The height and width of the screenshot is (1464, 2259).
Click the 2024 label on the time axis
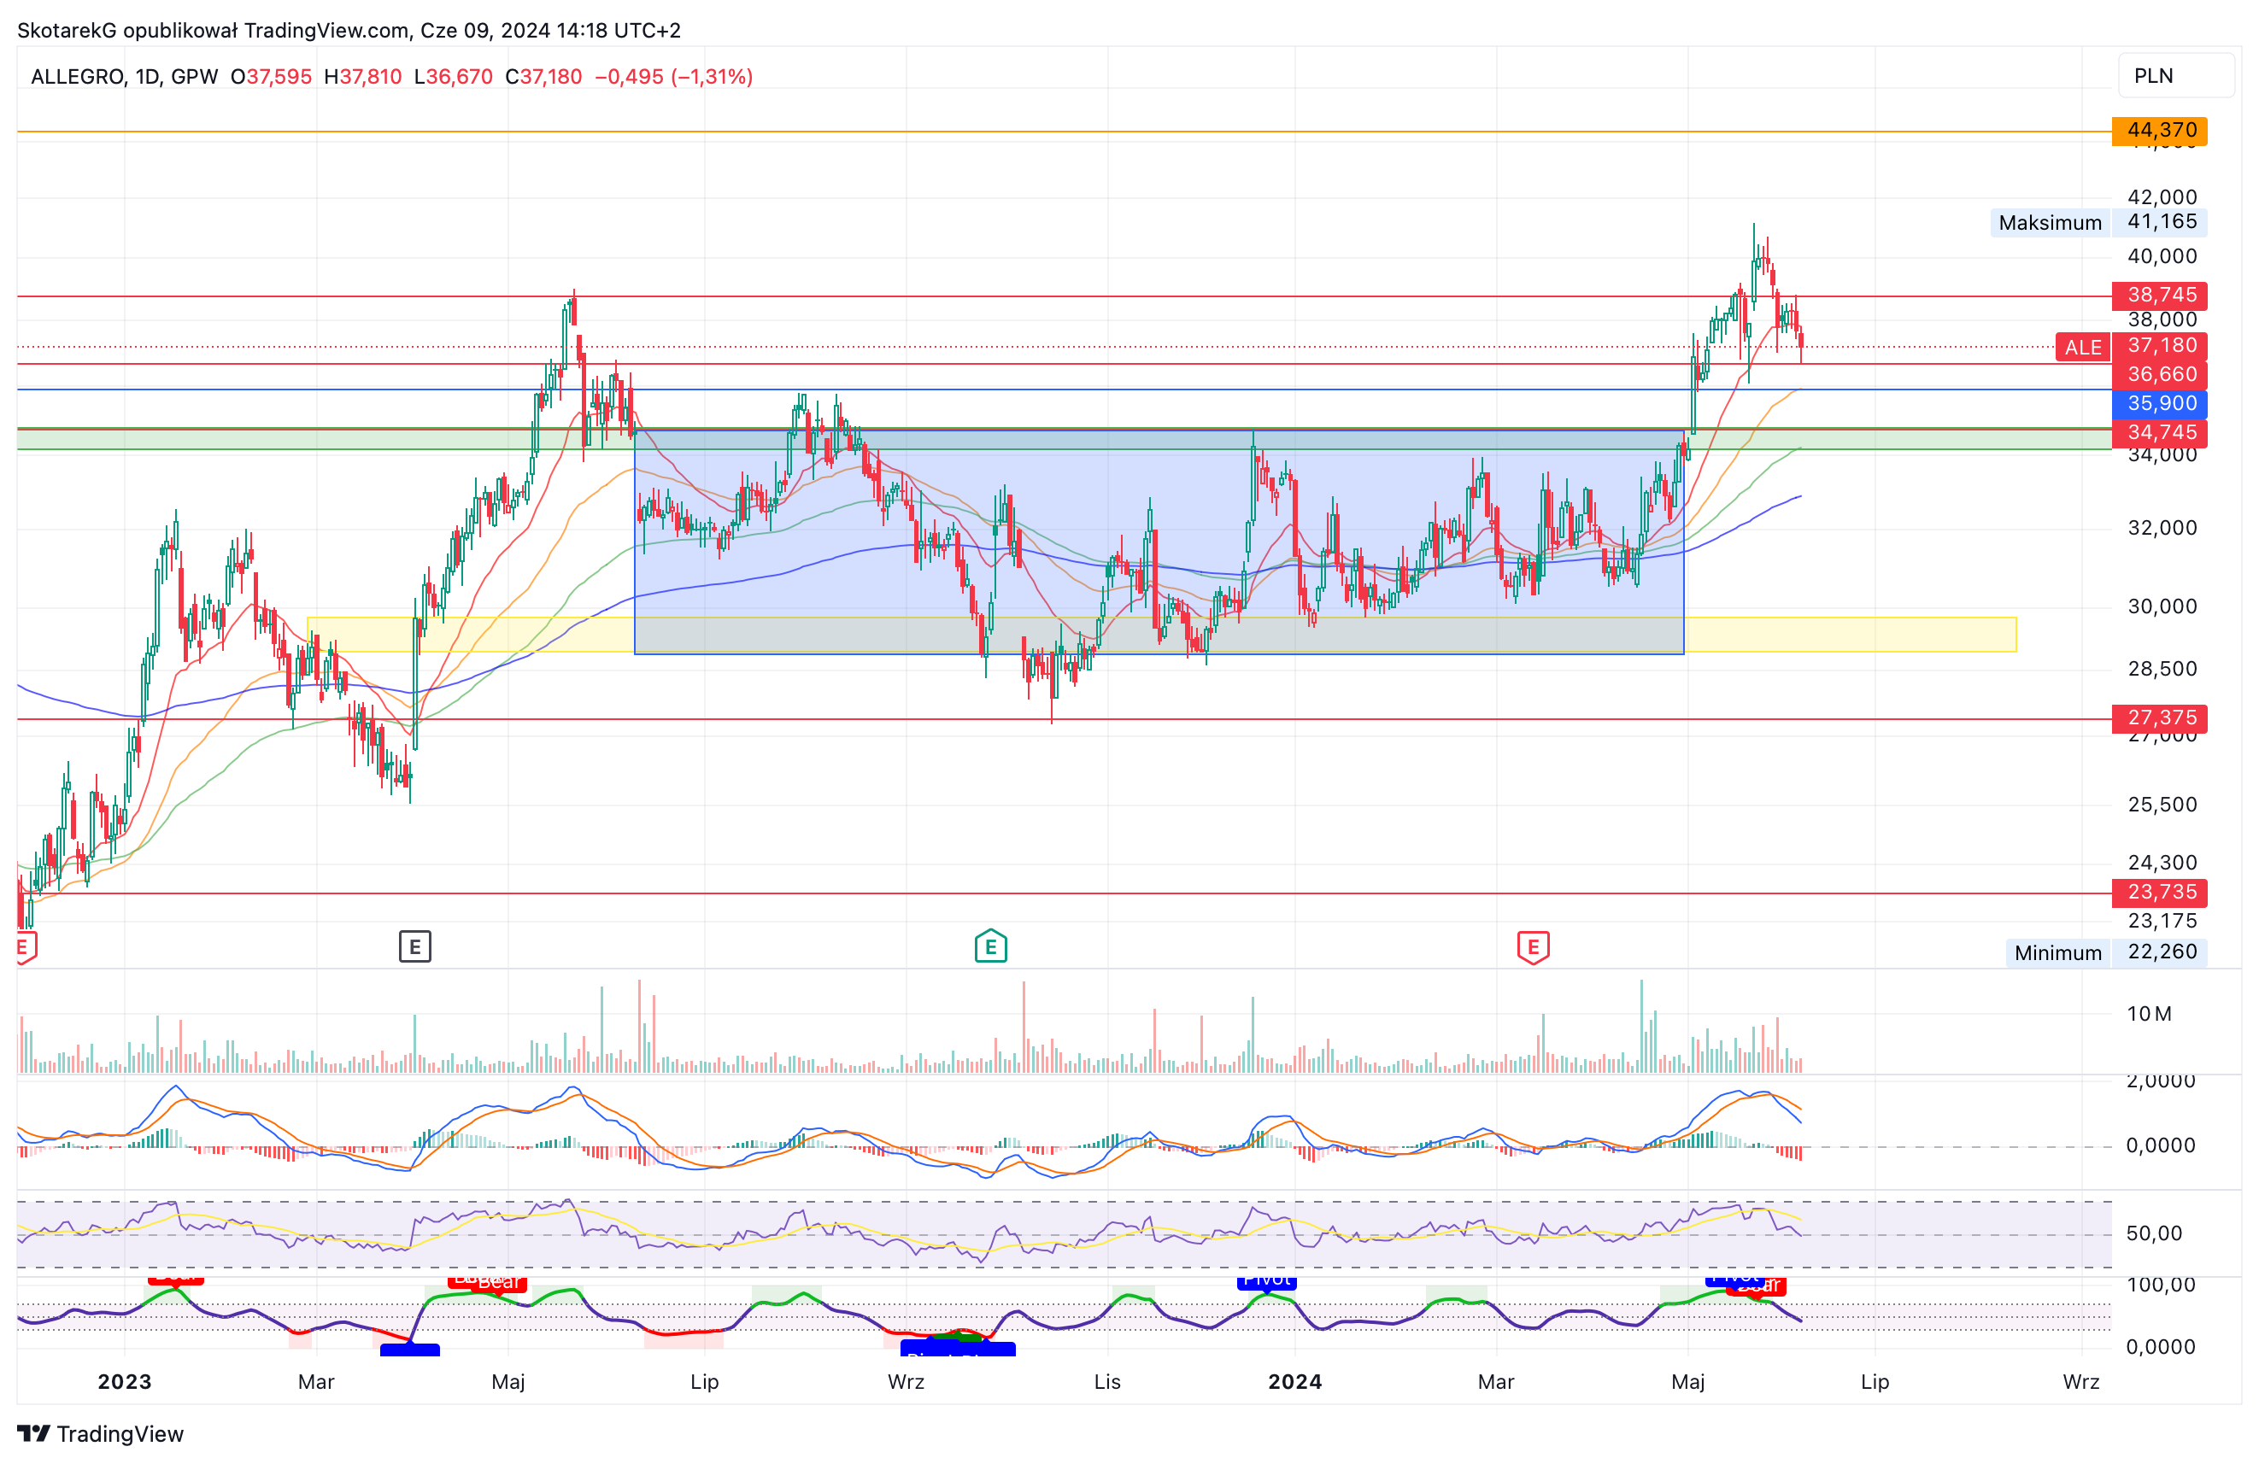tap(1294, 1381)
